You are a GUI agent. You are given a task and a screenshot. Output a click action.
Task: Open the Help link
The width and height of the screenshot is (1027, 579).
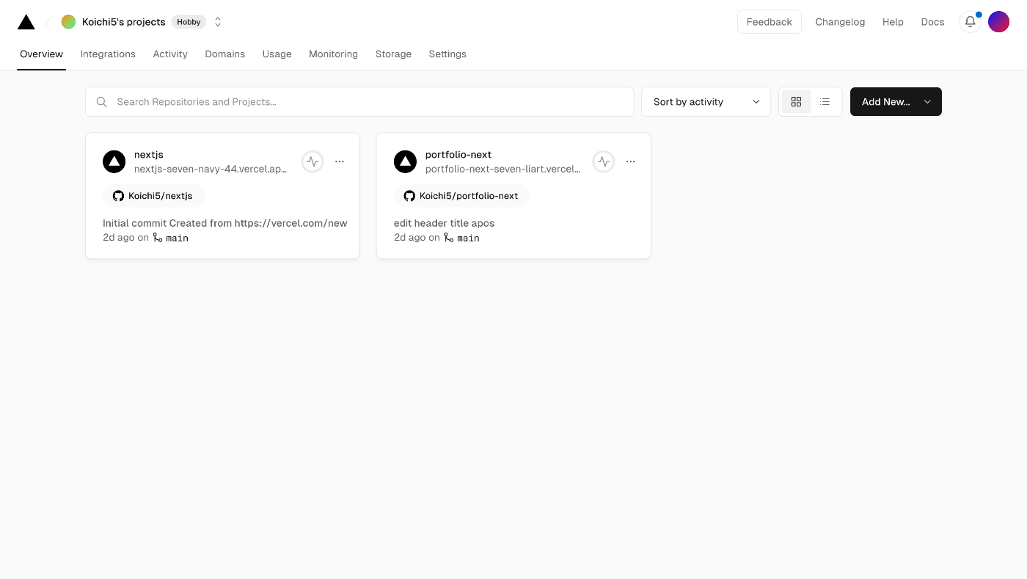point(893,22)
